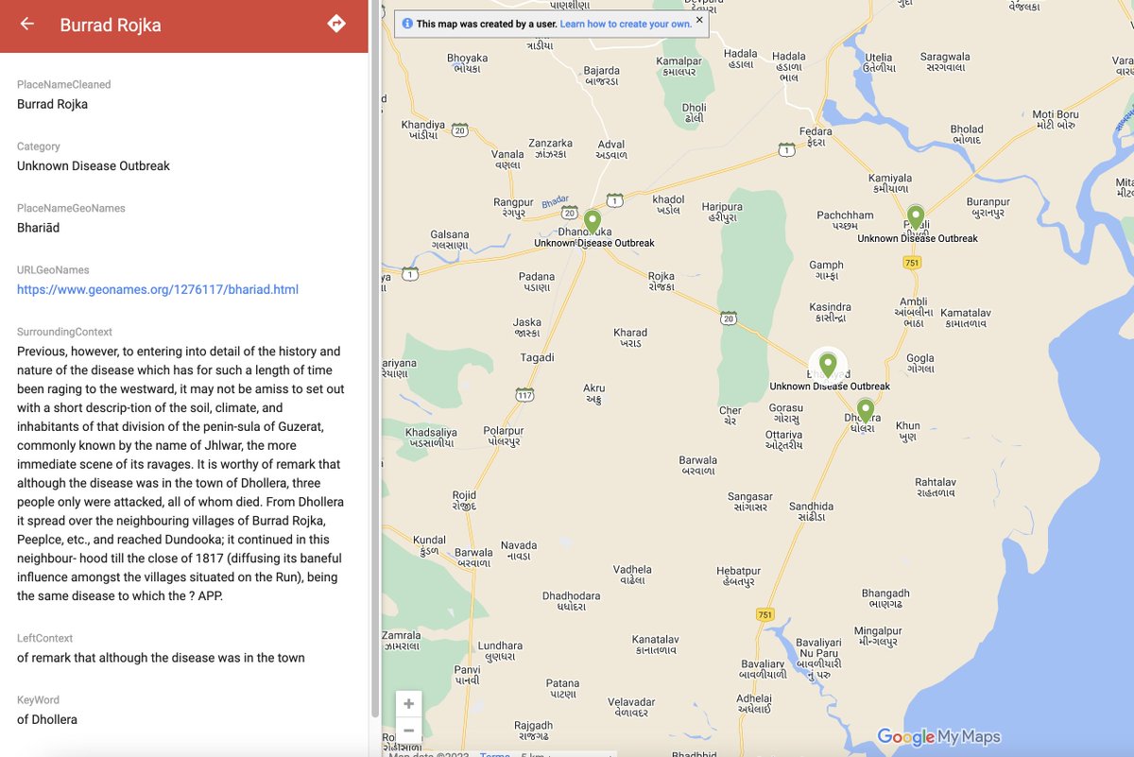This screenshot has height=757, width=1134.
Task: Click the sidebar vertical scrollbar
Action: pos(375,359)
